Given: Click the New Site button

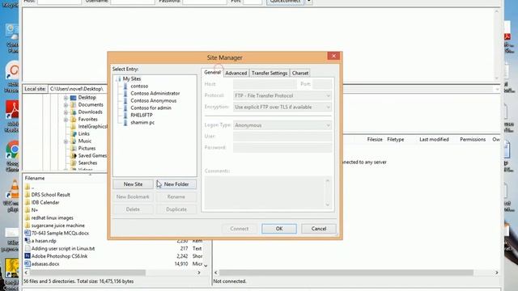Looking at the screenshot, I should point(133,184).
